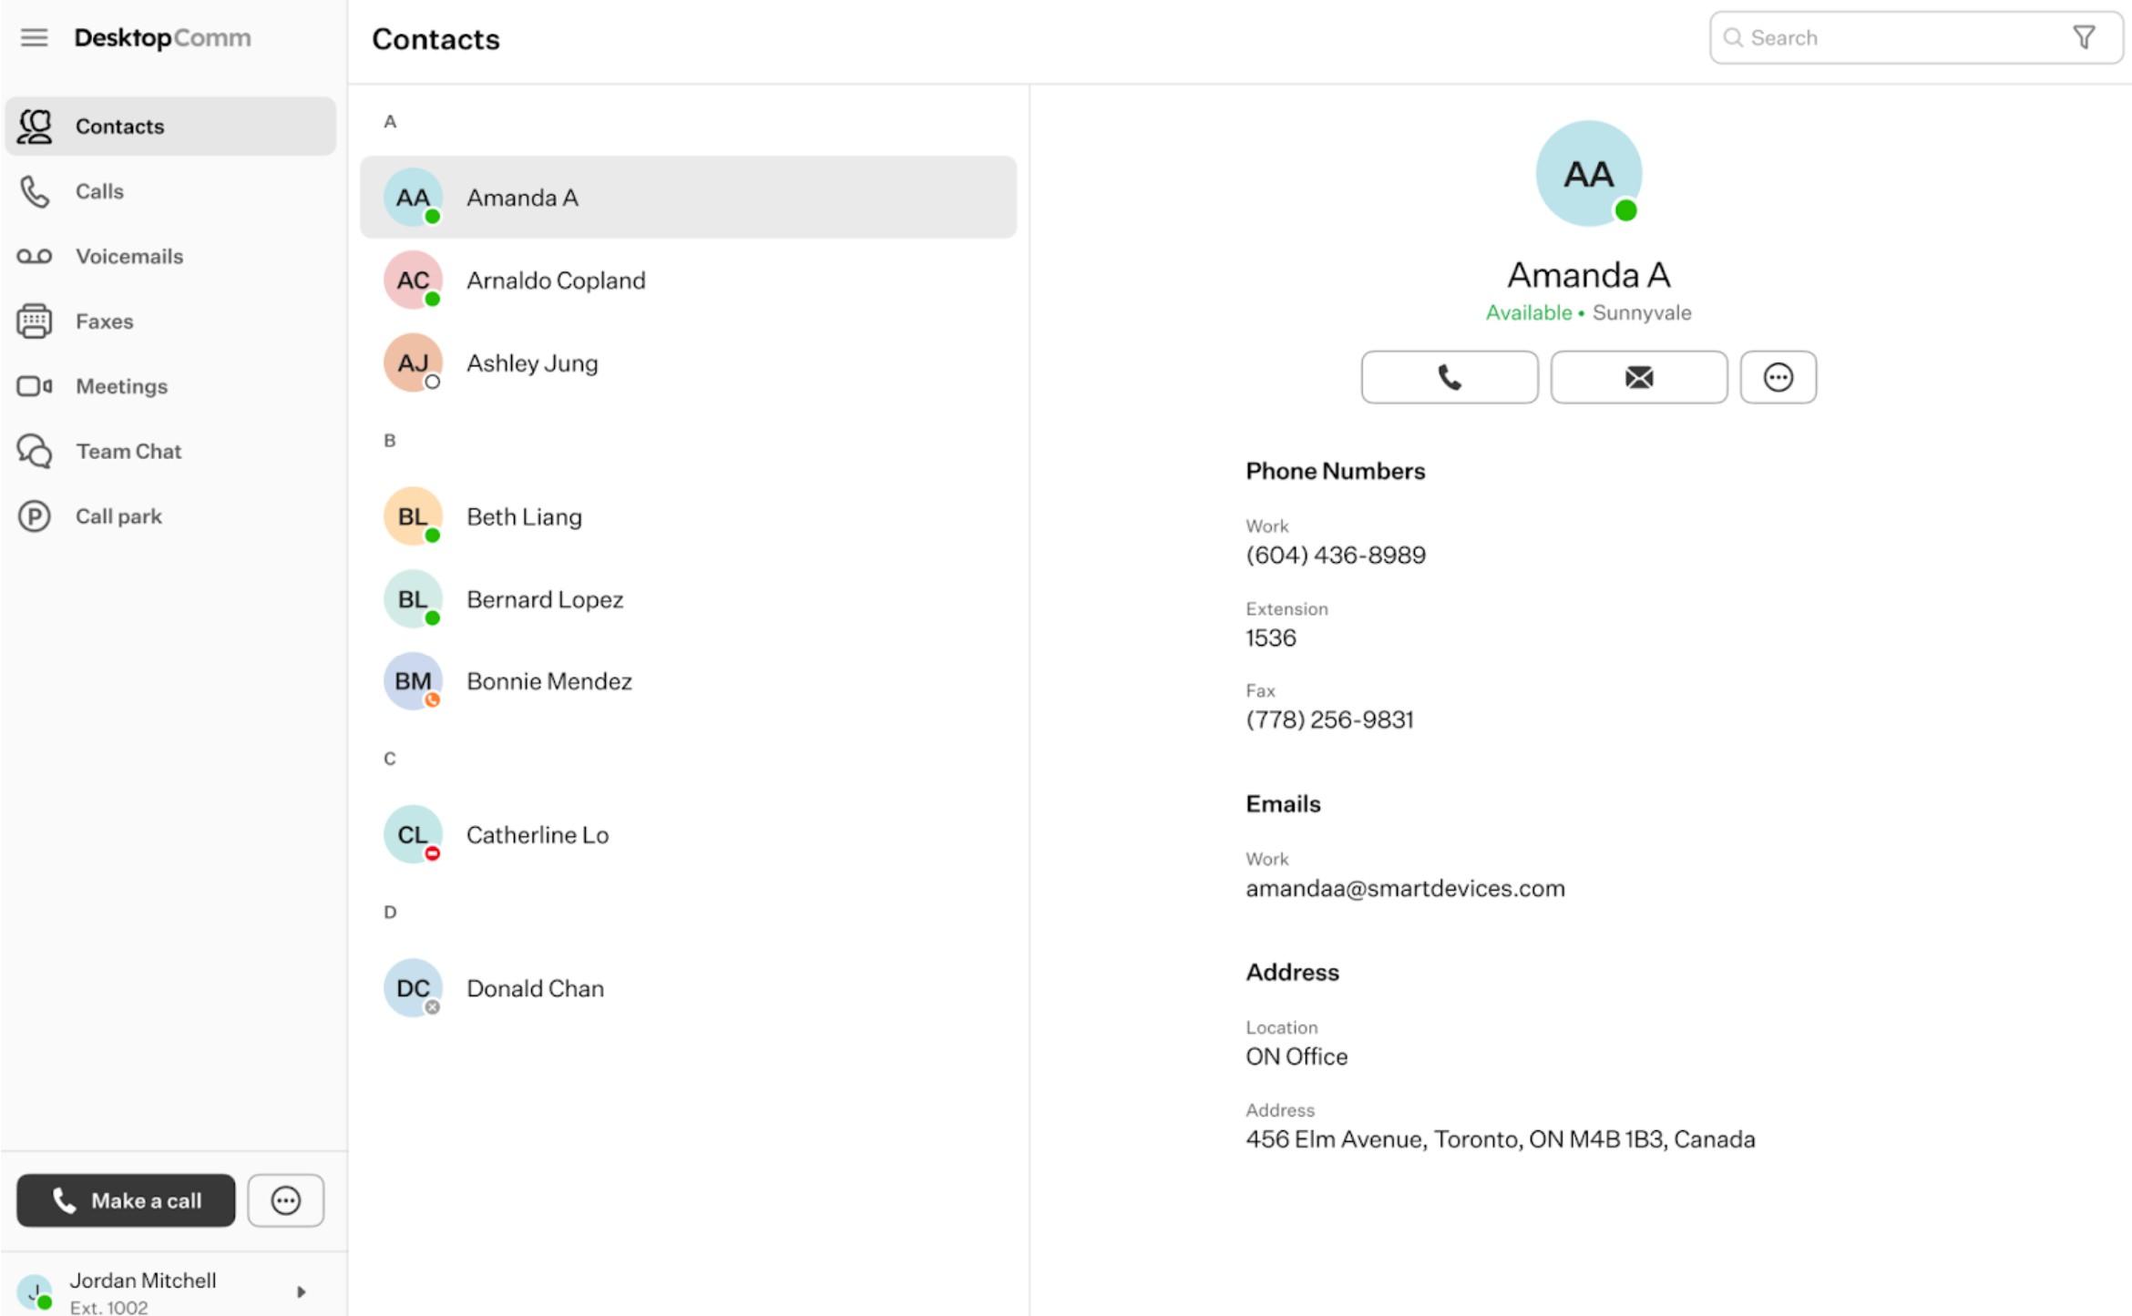Click the Voicemails tape icon
The width and height of the screenshot is (2132, 1316).
(35, 257)
